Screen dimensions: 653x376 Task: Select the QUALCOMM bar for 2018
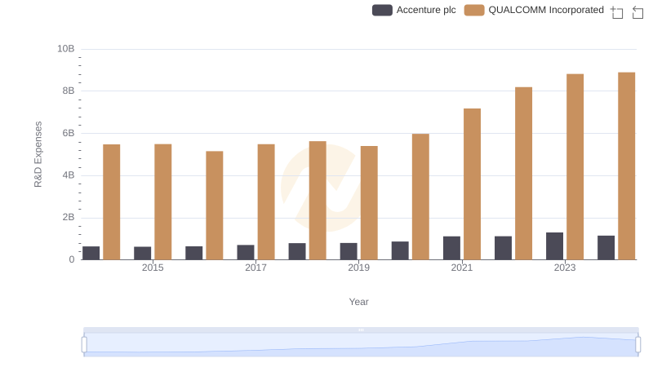pos(318,201)
